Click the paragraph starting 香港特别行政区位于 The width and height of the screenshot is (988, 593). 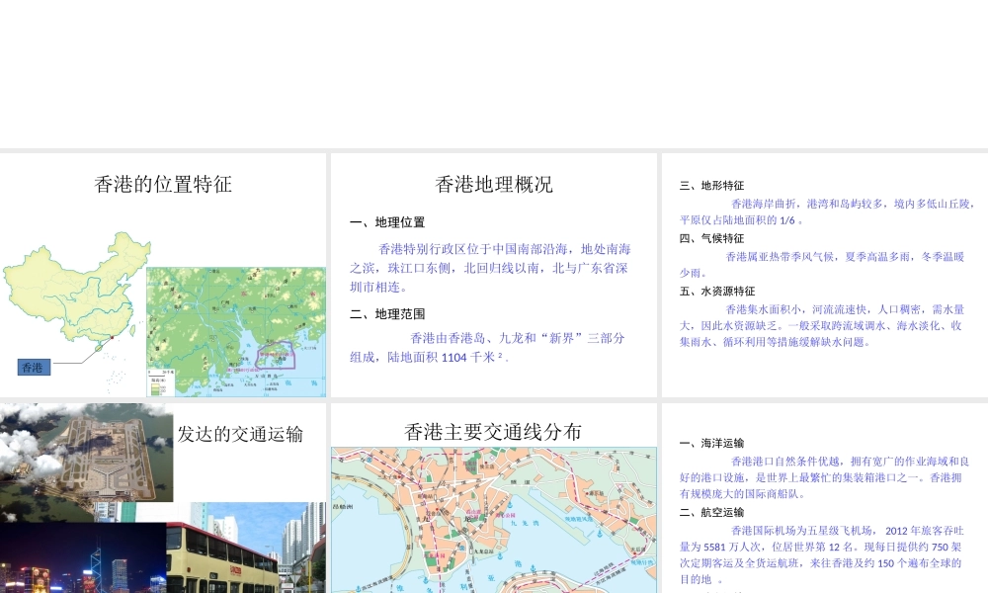[490, 268]
